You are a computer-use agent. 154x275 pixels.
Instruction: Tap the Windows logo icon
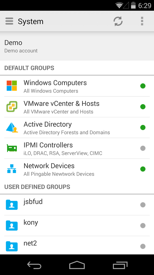[x=12, y=86]
